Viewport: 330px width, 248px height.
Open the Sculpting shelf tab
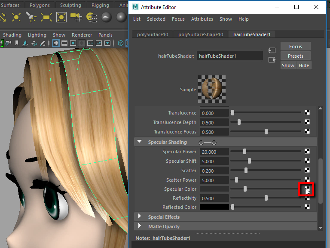click(70, 5)
